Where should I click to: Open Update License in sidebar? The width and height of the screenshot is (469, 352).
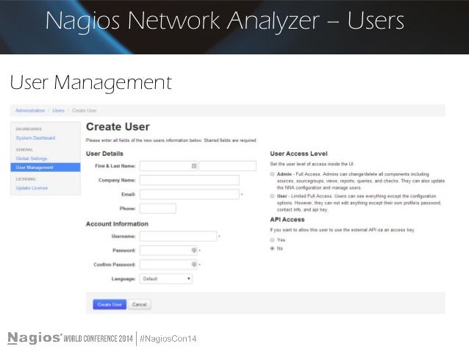tap(32, 188)
